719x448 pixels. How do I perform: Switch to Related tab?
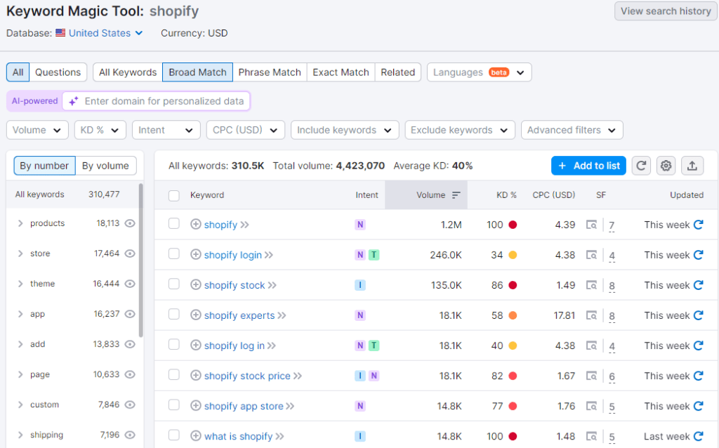397,72
